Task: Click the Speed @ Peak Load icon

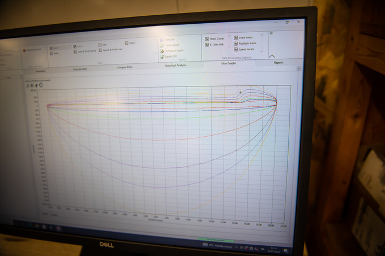Action: pyautogui.click(x=100, y=50)
